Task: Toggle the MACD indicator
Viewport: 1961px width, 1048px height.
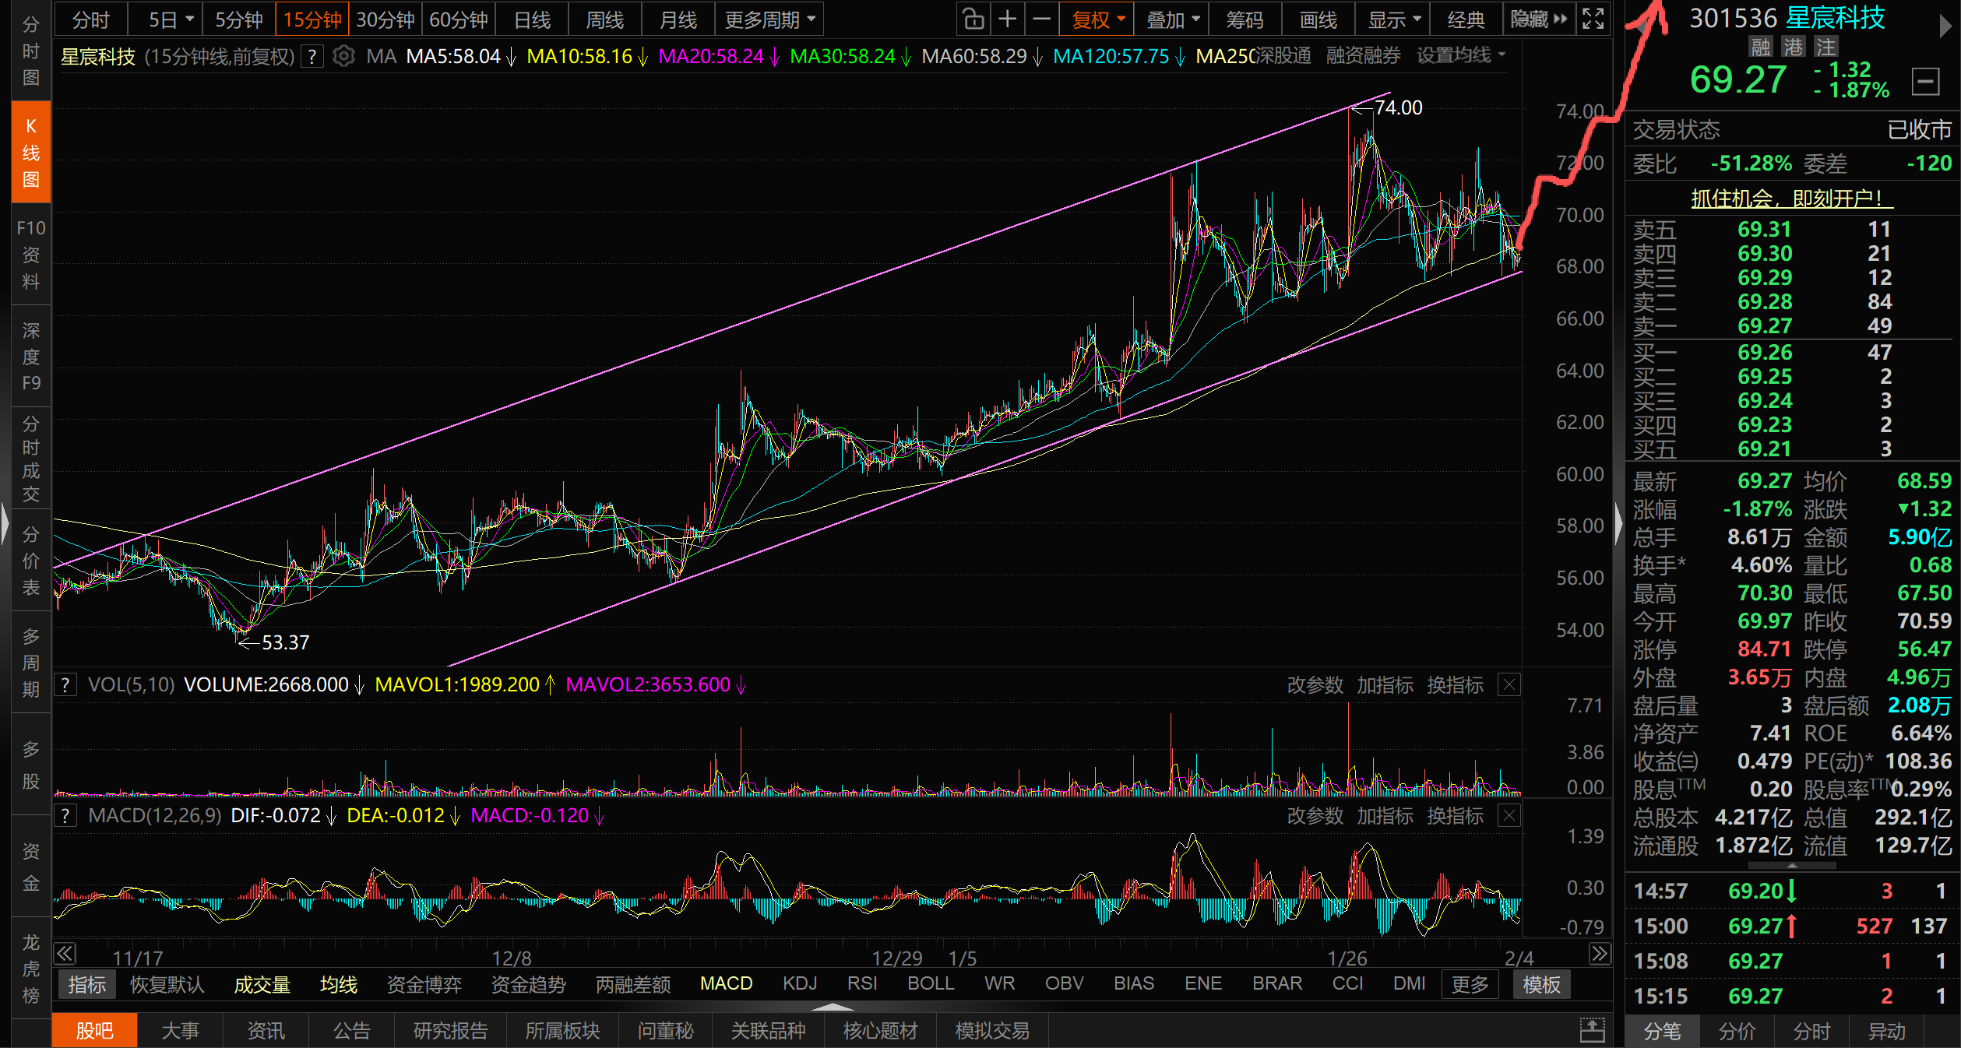Action: point(726,983)
